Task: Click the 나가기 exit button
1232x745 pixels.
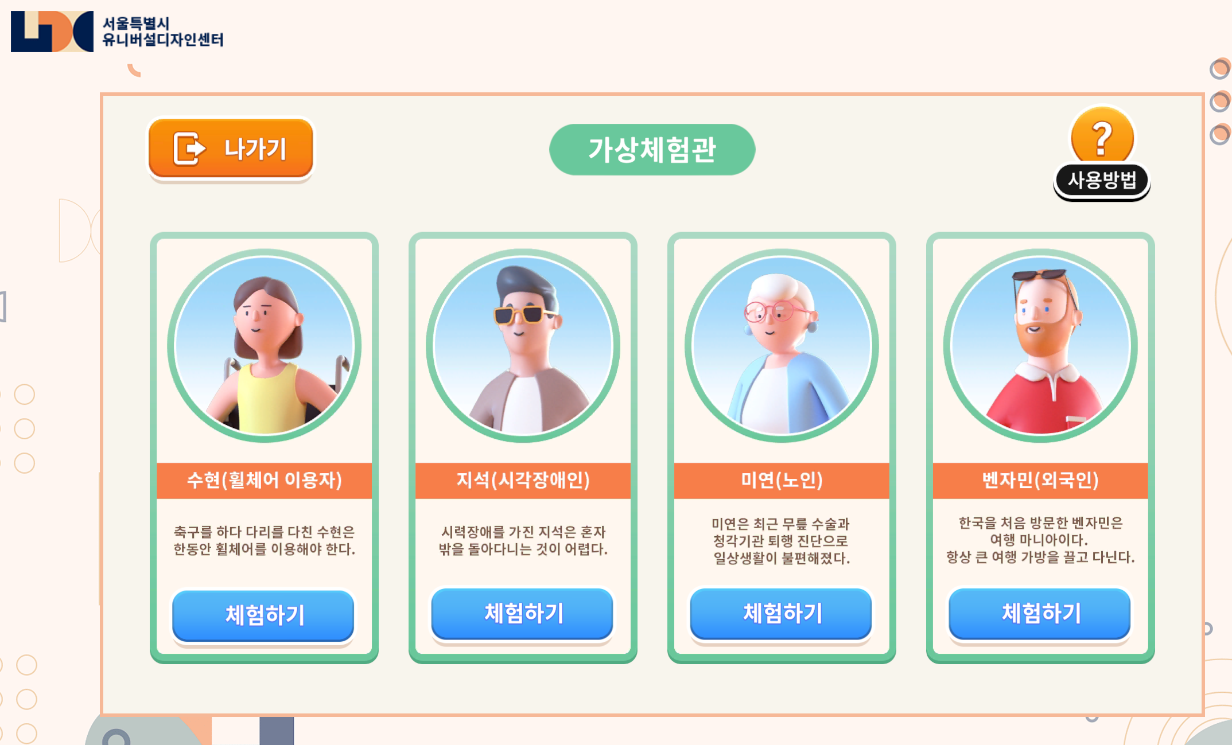Action: pyautogui.click(x=231, y=149)
